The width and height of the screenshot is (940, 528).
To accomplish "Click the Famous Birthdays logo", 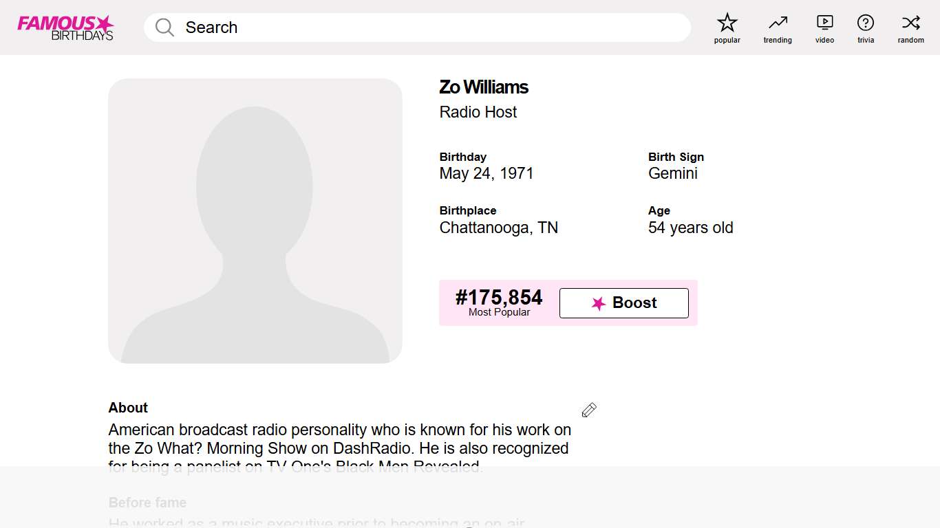I will click(x=65, y=27).
